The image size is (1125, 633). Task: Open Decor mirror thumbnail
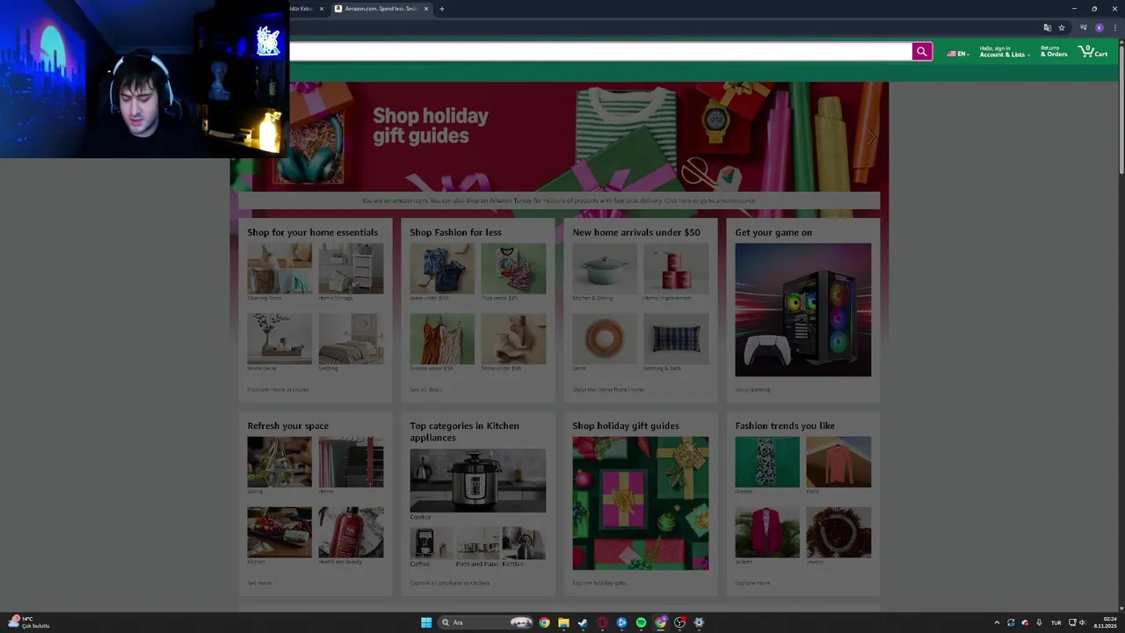click(605, 339)
